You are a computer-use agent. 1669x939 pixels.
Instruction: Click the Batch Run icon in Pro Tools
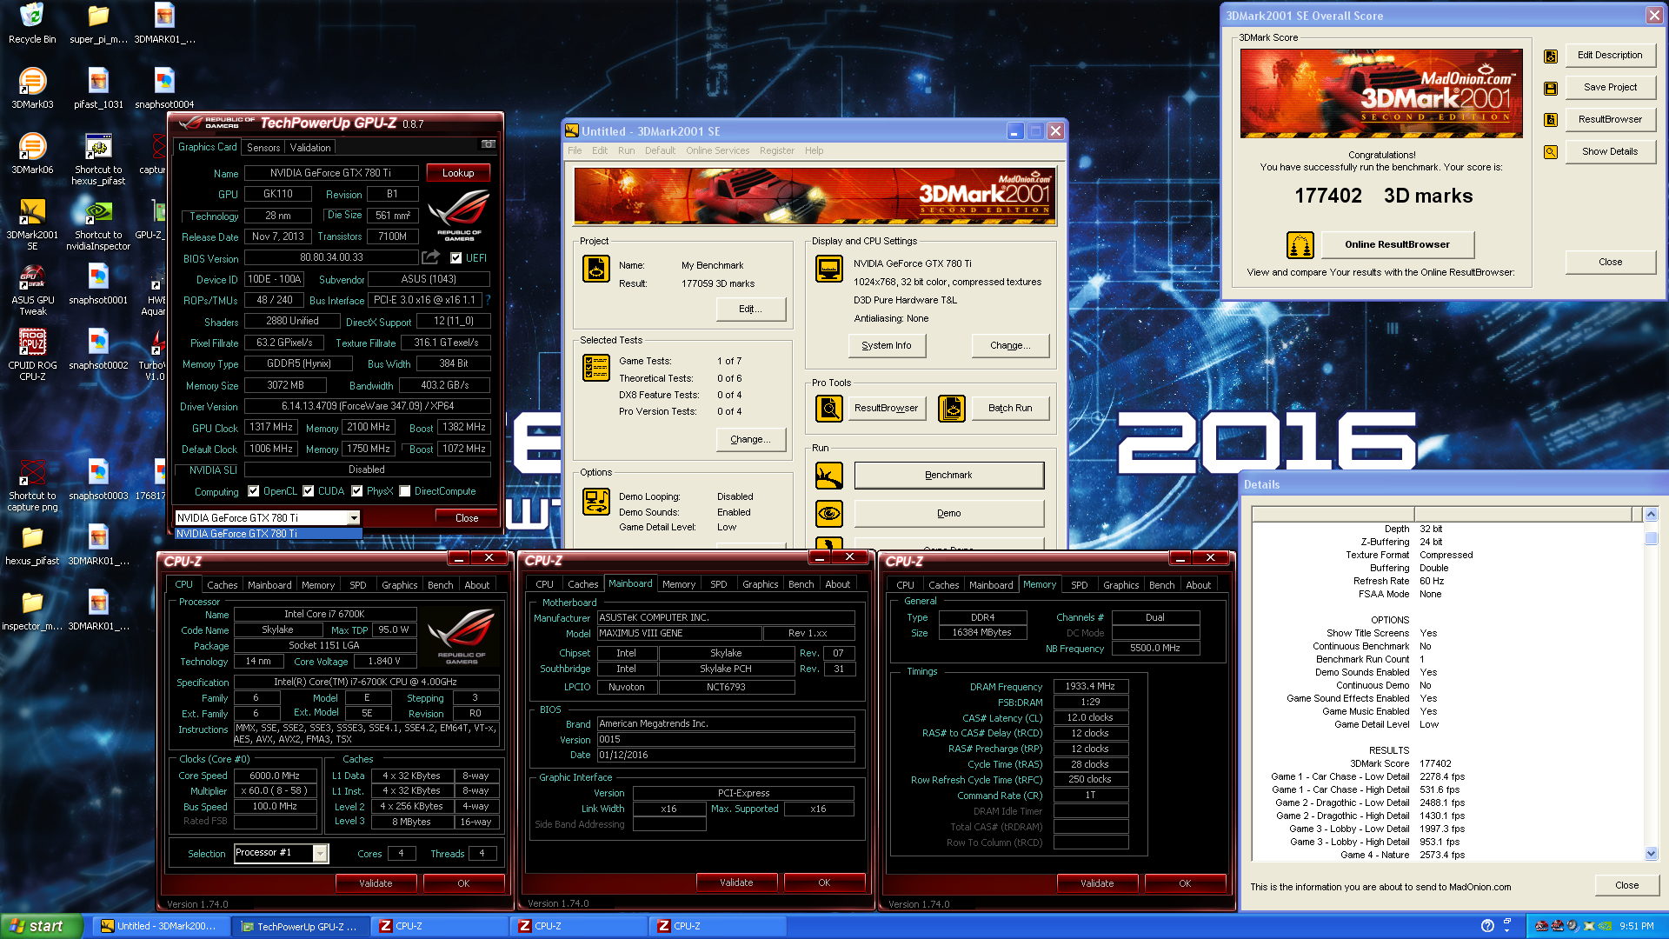(951, 408)
